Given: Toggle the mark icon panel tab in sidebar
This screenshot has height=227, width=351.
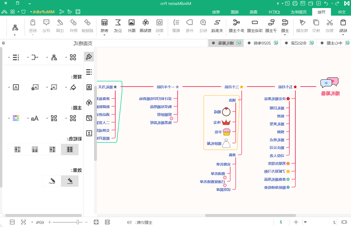Looking at the screenshot, I should pyautogui.click(x=89, y=87).
